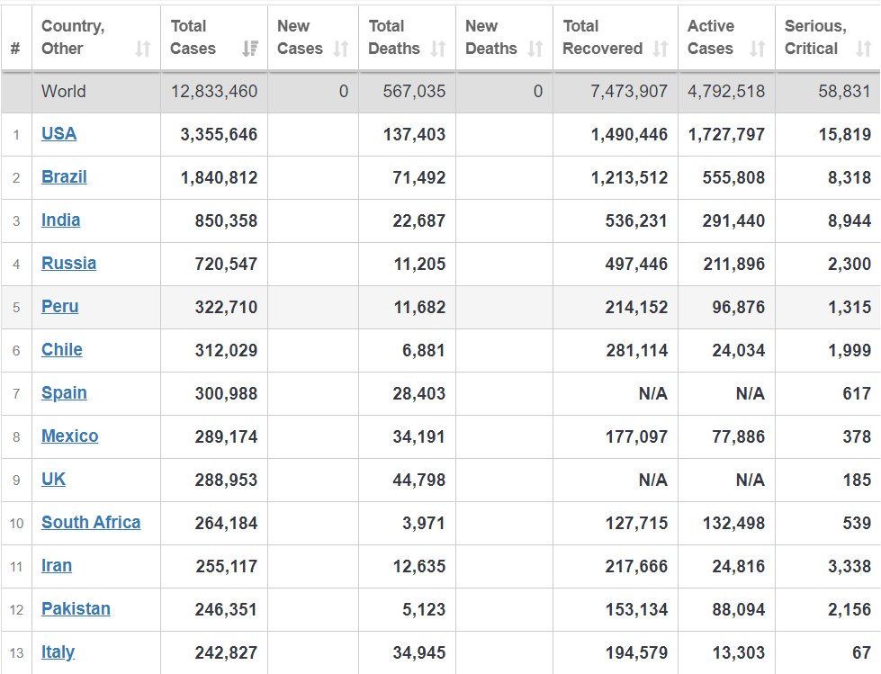Sort by New Cases arrow icon
The height and width of the screenshot is (674, 881).
click(x=341, y=49)
